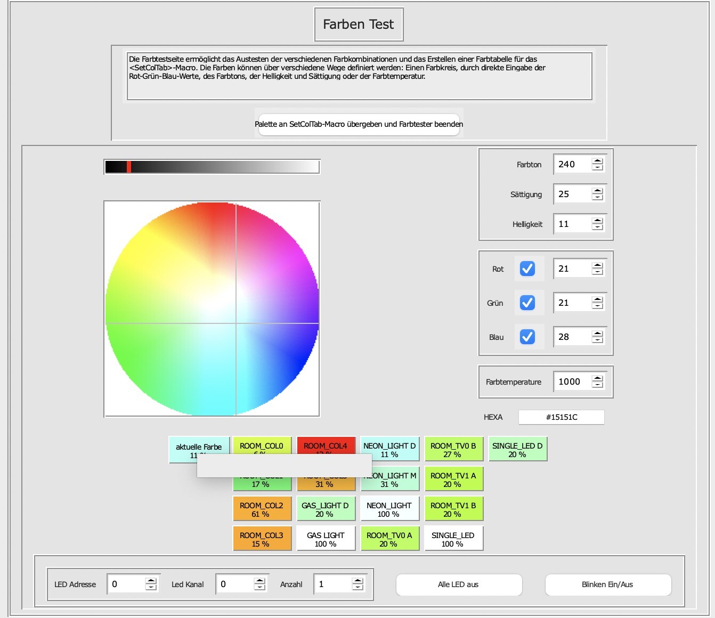715x618 pixels.
Task: Increase Helligkeit with the up arrow
Action: 598,221
